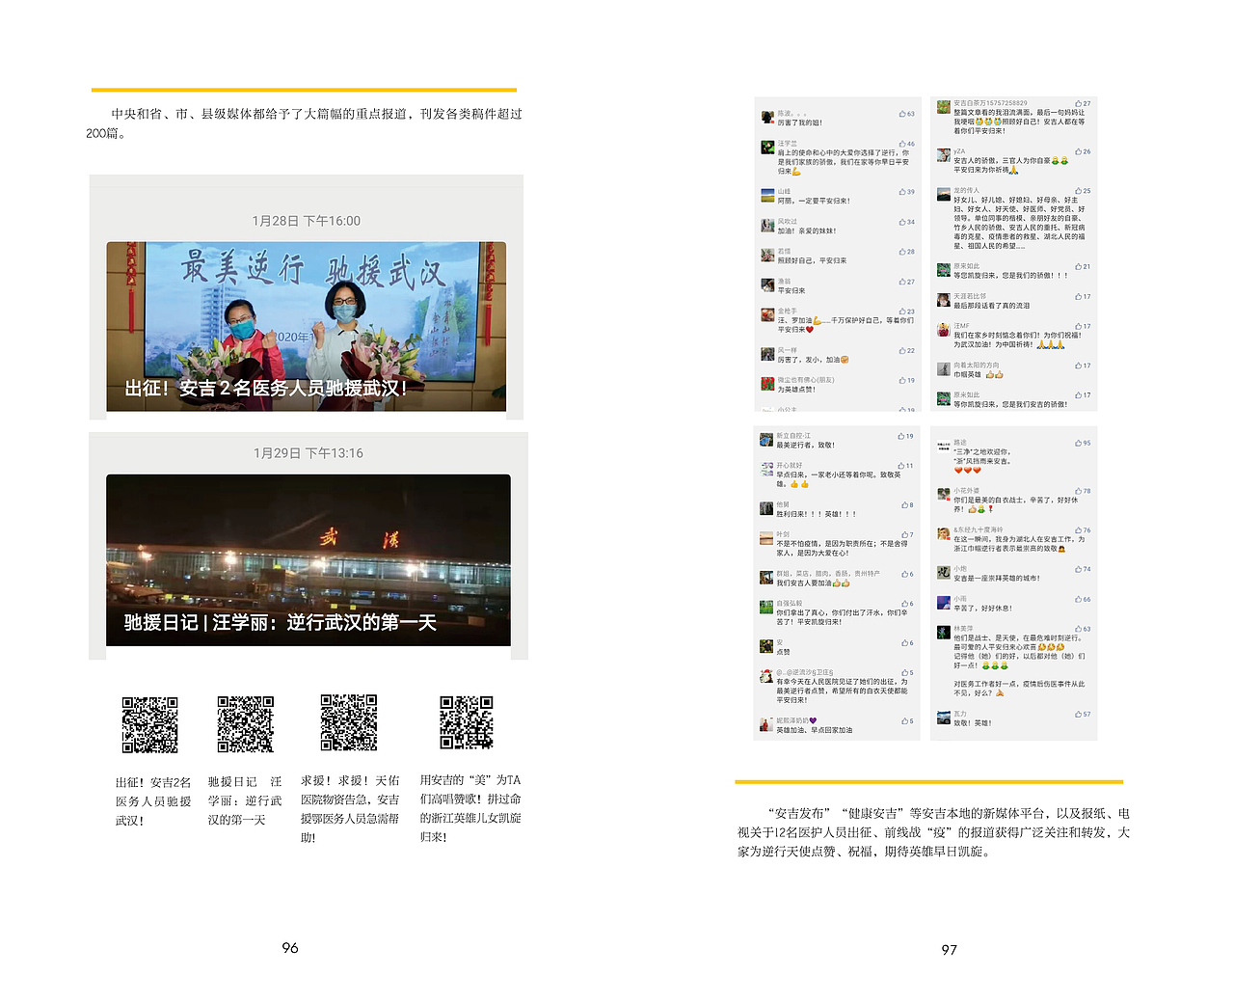The height and width of the screenshot is (1003, 1234).
Task: Click page number 96
Action: [290, 948]
